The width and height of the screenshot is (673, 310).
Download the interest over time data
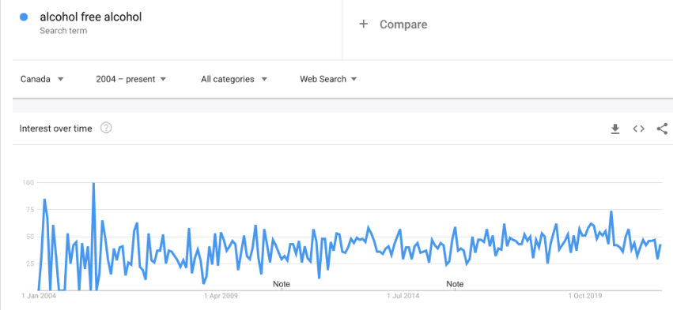click(615, 129)
